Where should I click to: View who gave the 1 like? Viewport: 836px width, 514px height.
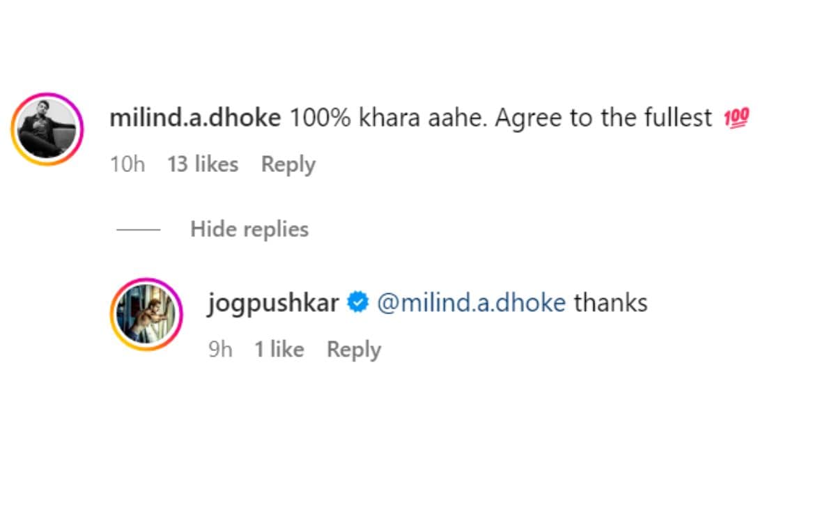click(279, 349)
